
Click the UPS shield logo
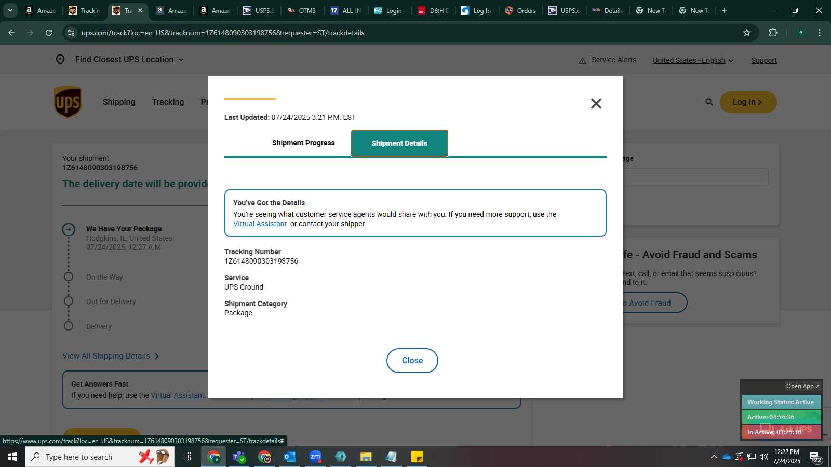68,102
